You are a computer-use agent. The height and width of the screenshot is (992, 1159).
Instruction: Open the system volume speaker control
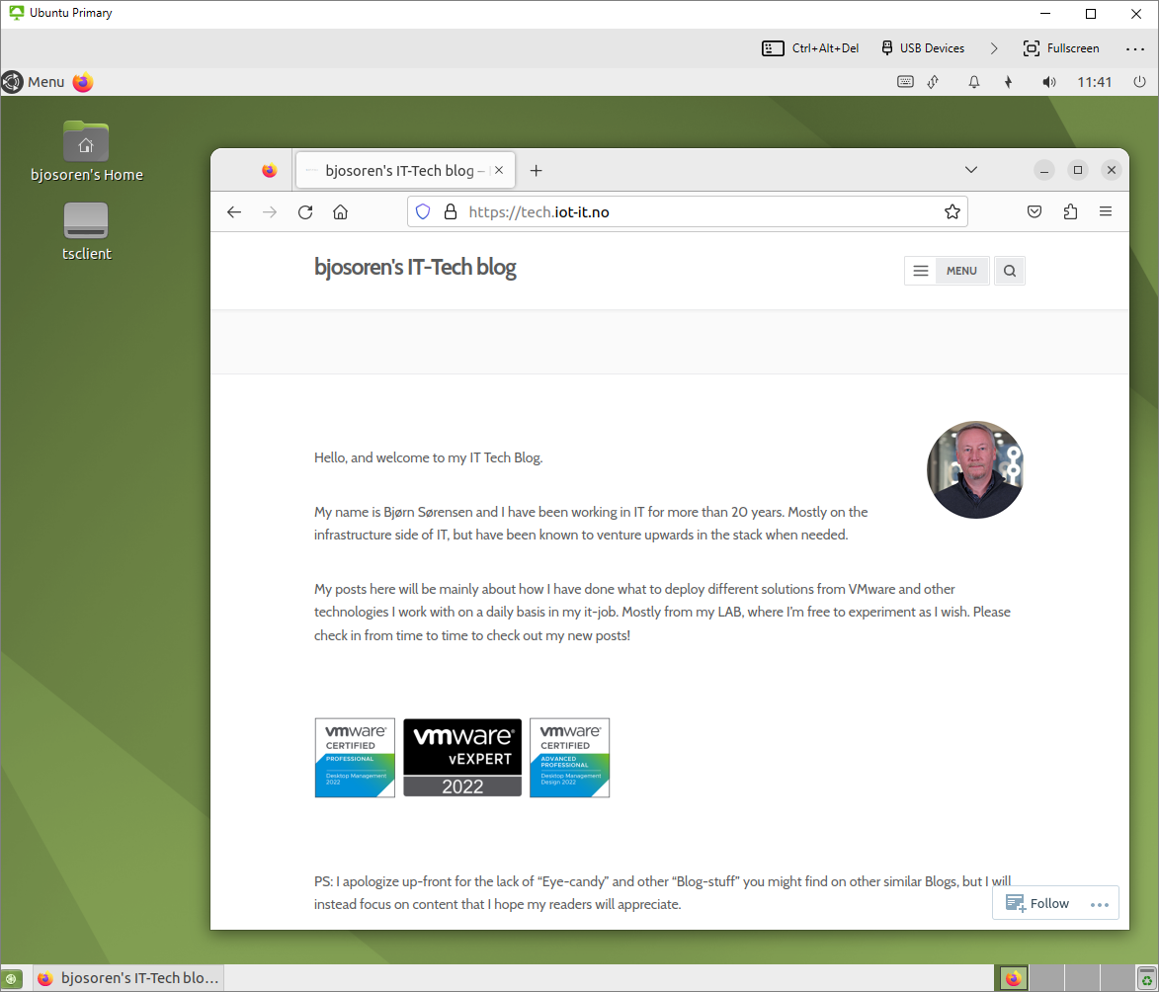coord(1048,82)
